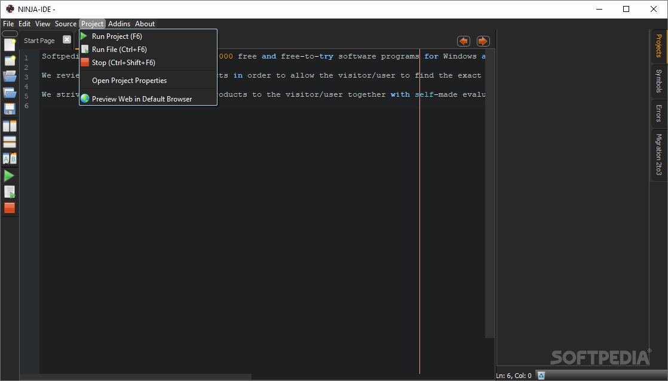Screen dimensions: 668x381
Task: Click the word 'programs' in line 1
Action: 400,56
